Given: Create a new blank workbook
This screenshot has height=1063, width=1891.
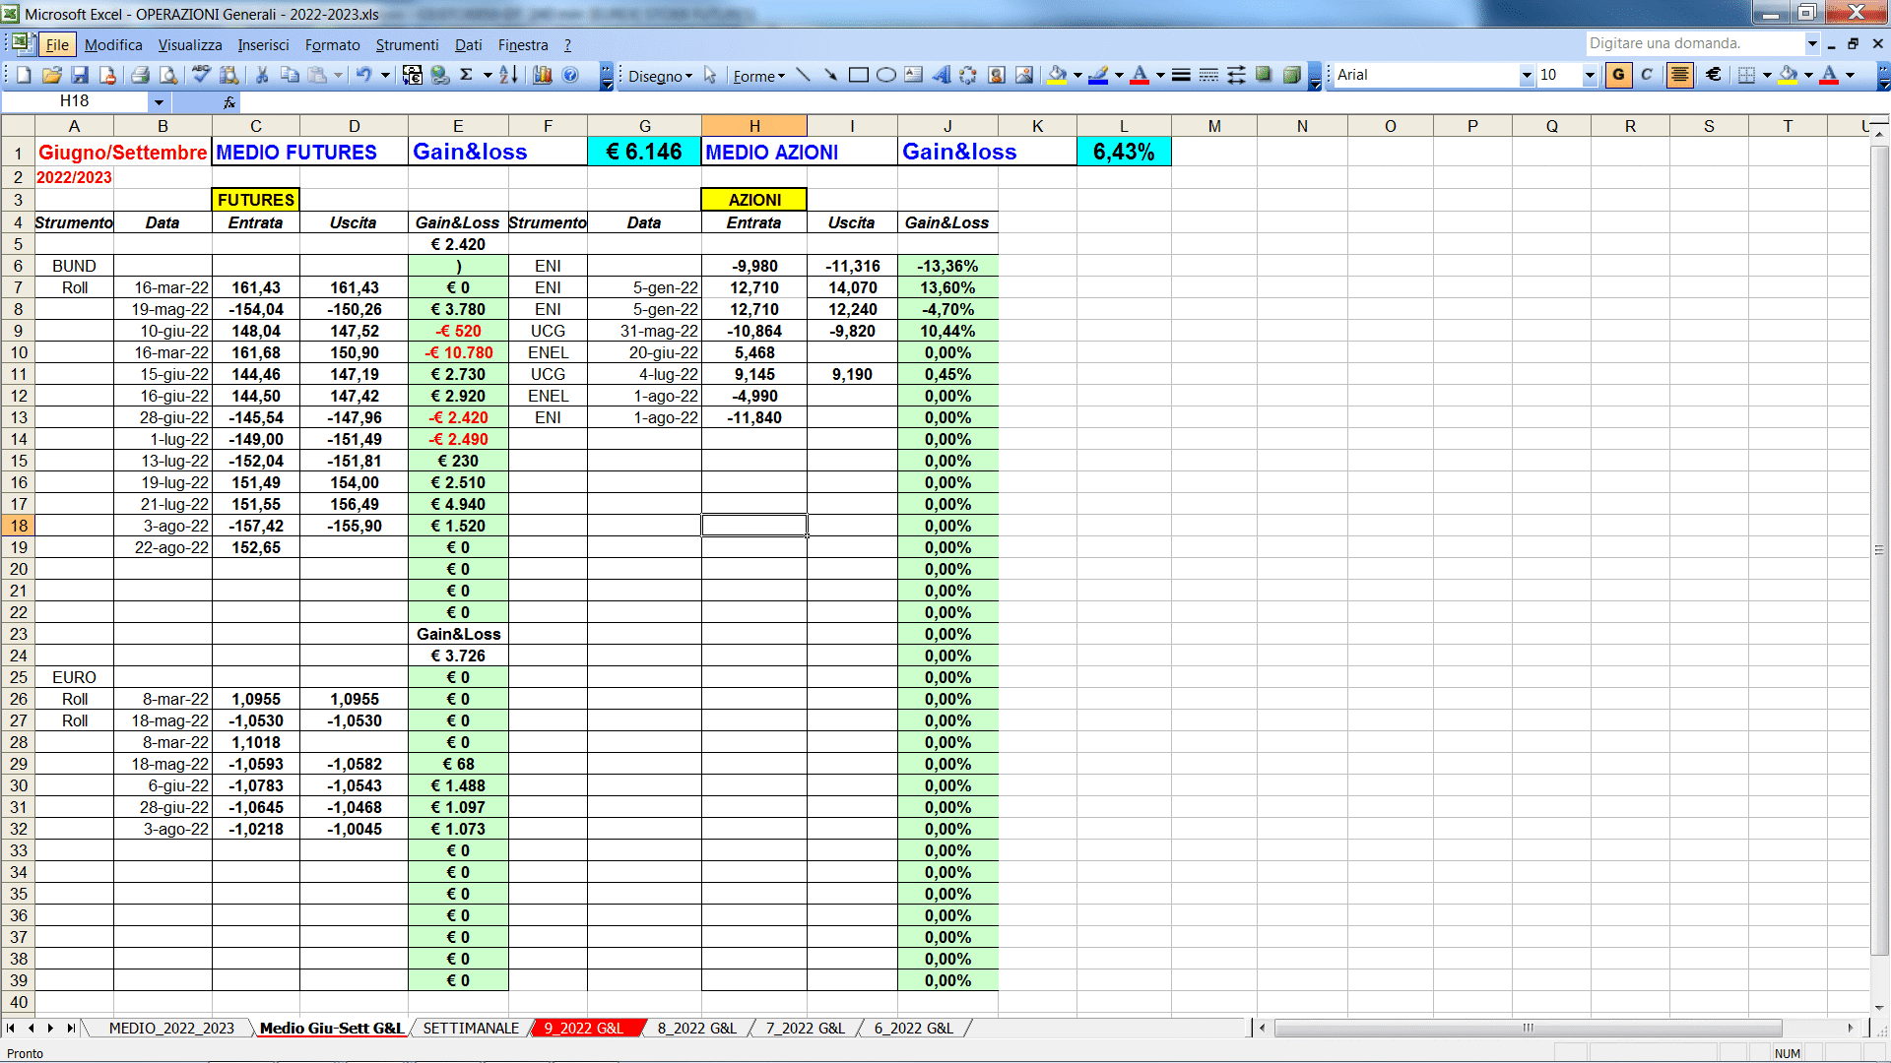Looking at the screenshot, I should click(x=25, y=75).
